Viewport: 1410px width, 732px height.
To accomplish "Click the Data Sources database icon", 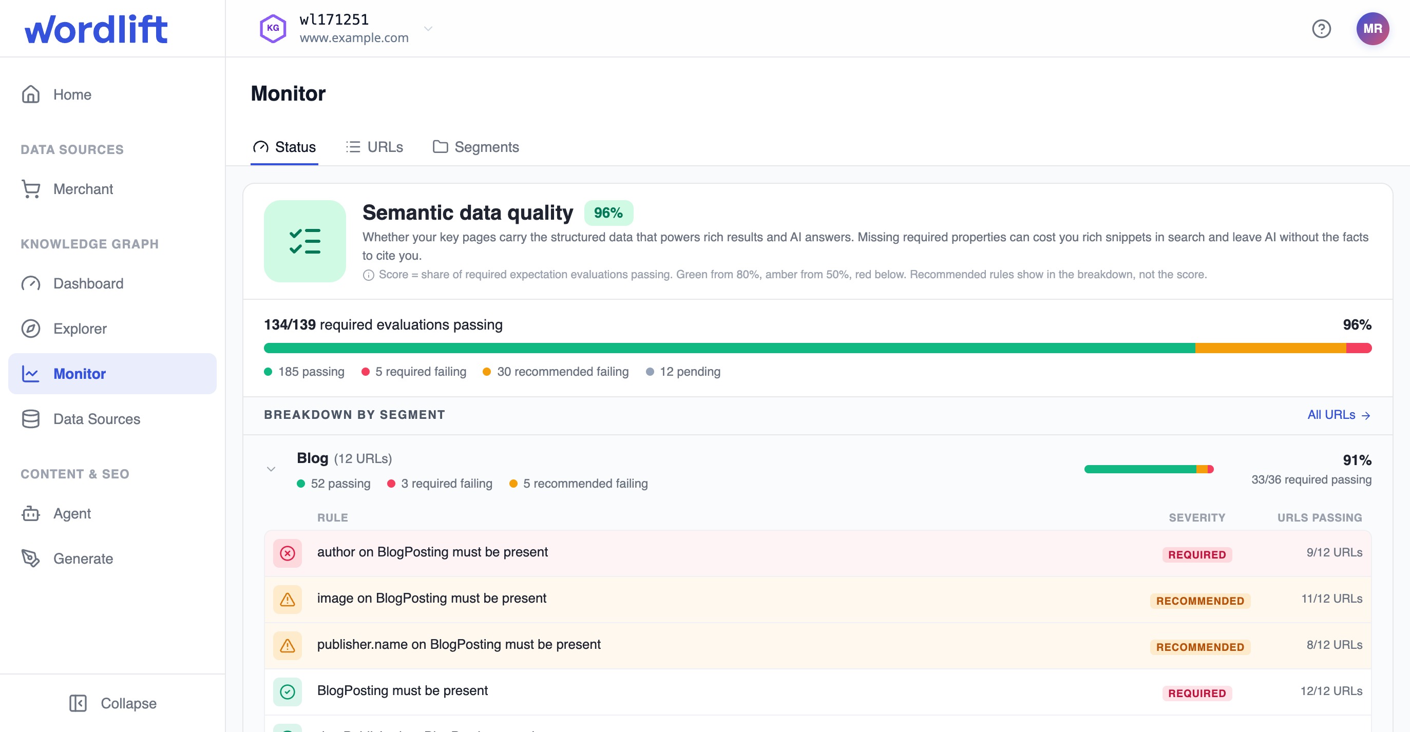I will tap(31, 419).
